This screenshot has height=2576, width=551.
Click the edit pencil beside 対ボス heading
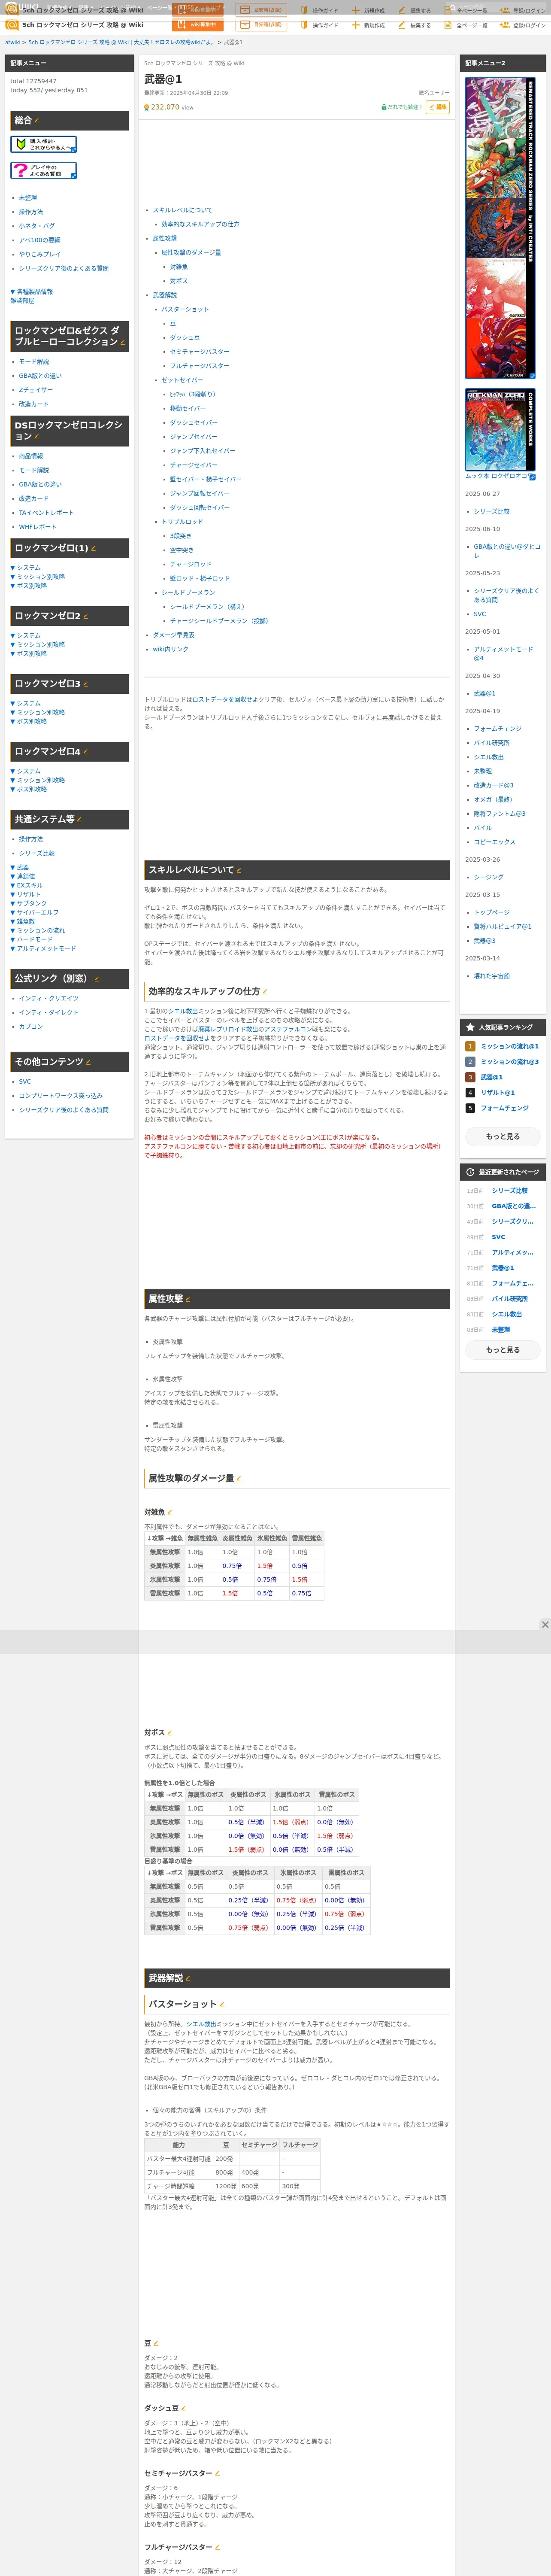click(170, 1733)
